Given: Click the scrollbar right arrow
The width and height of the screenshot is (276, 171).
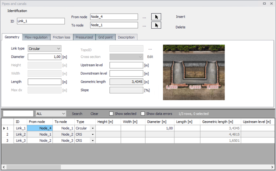Looking at the screenshot, I should click(x=272, y=167).
